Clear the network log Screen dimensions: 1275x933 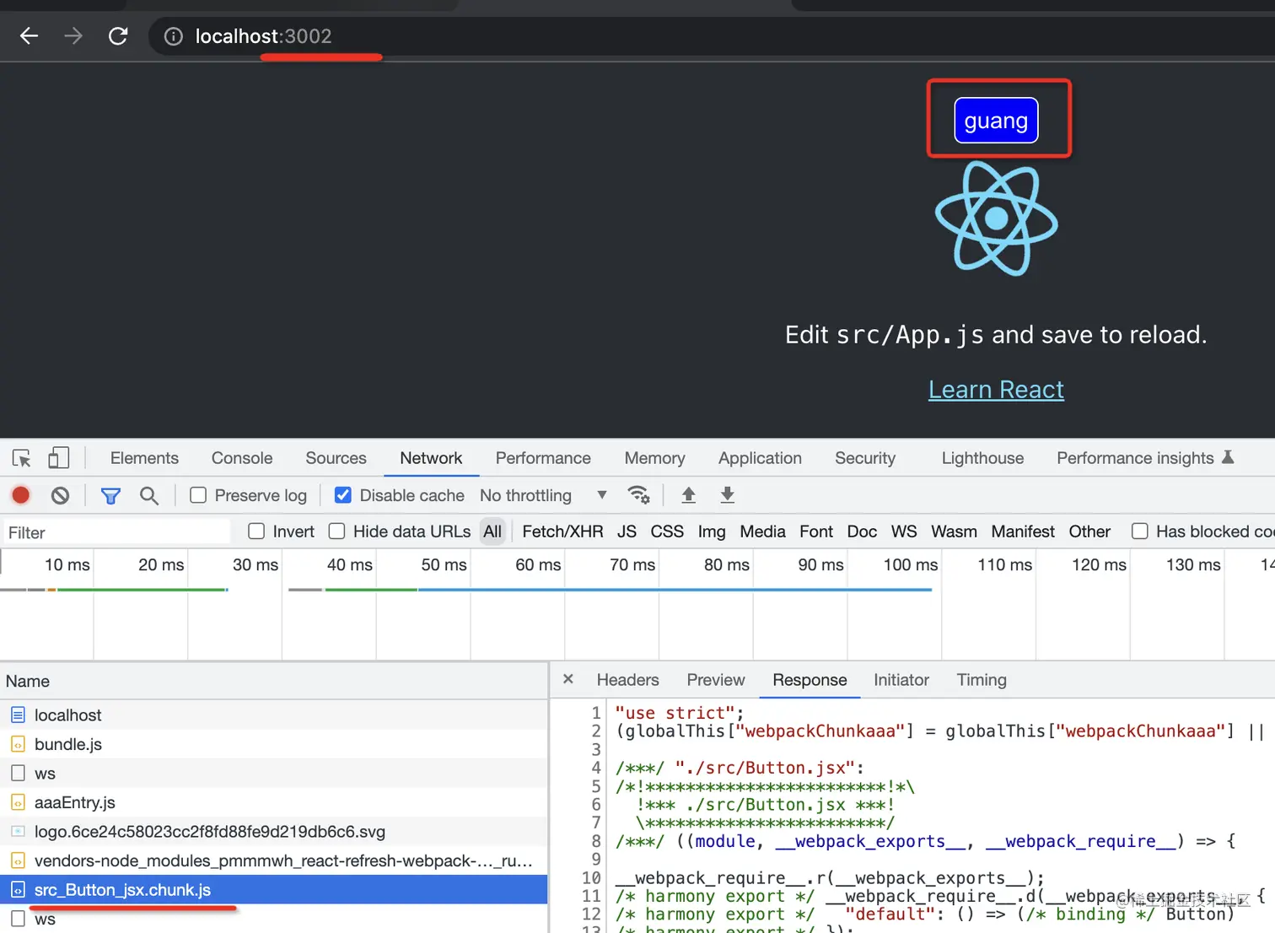click(60, 495)
